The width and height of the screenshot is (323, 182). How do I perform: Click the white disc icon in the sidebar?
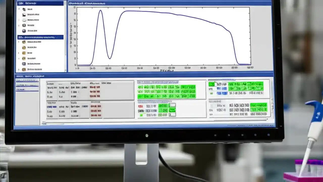pos(24,20)
